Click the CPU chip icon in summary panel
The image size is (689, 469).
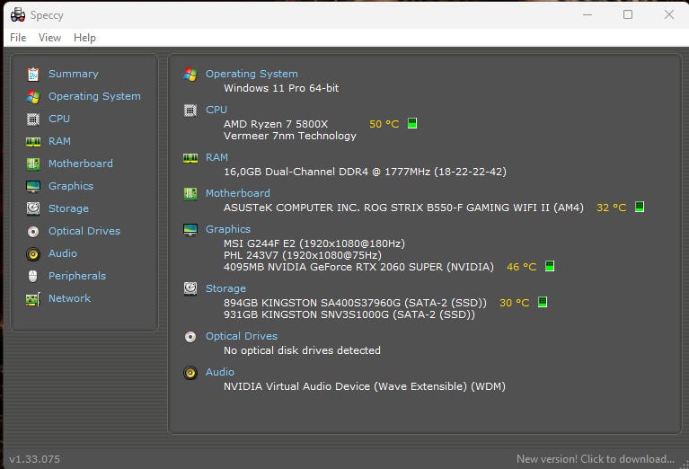click(190, 111)
